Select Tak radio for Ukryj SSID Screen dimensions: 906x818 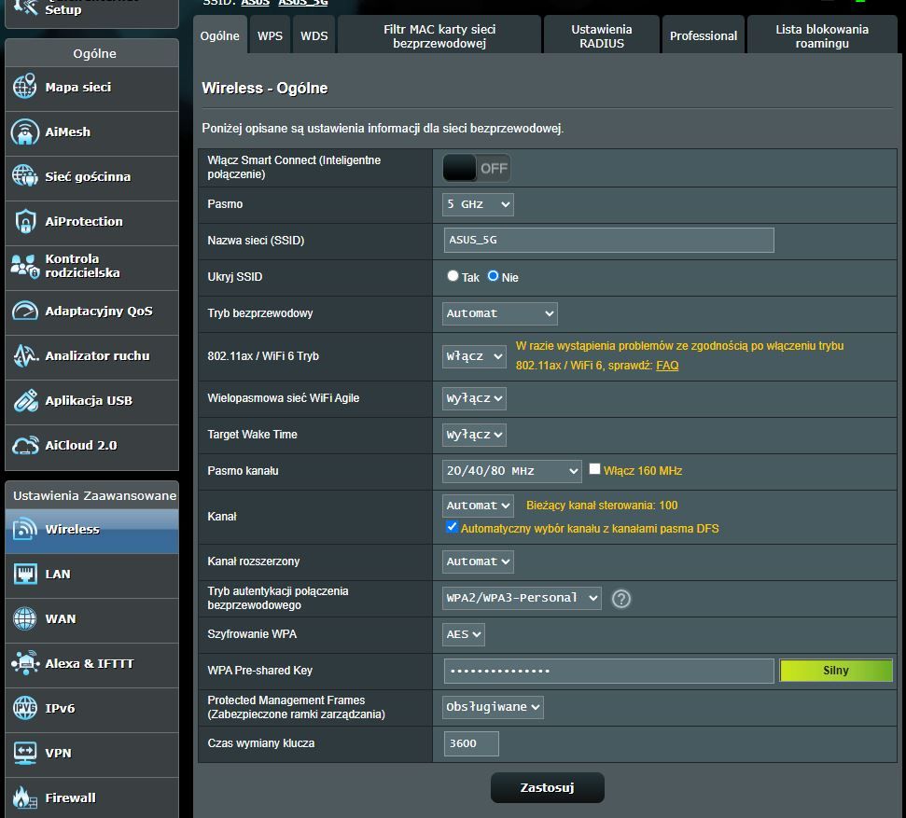tap(453, 276)
